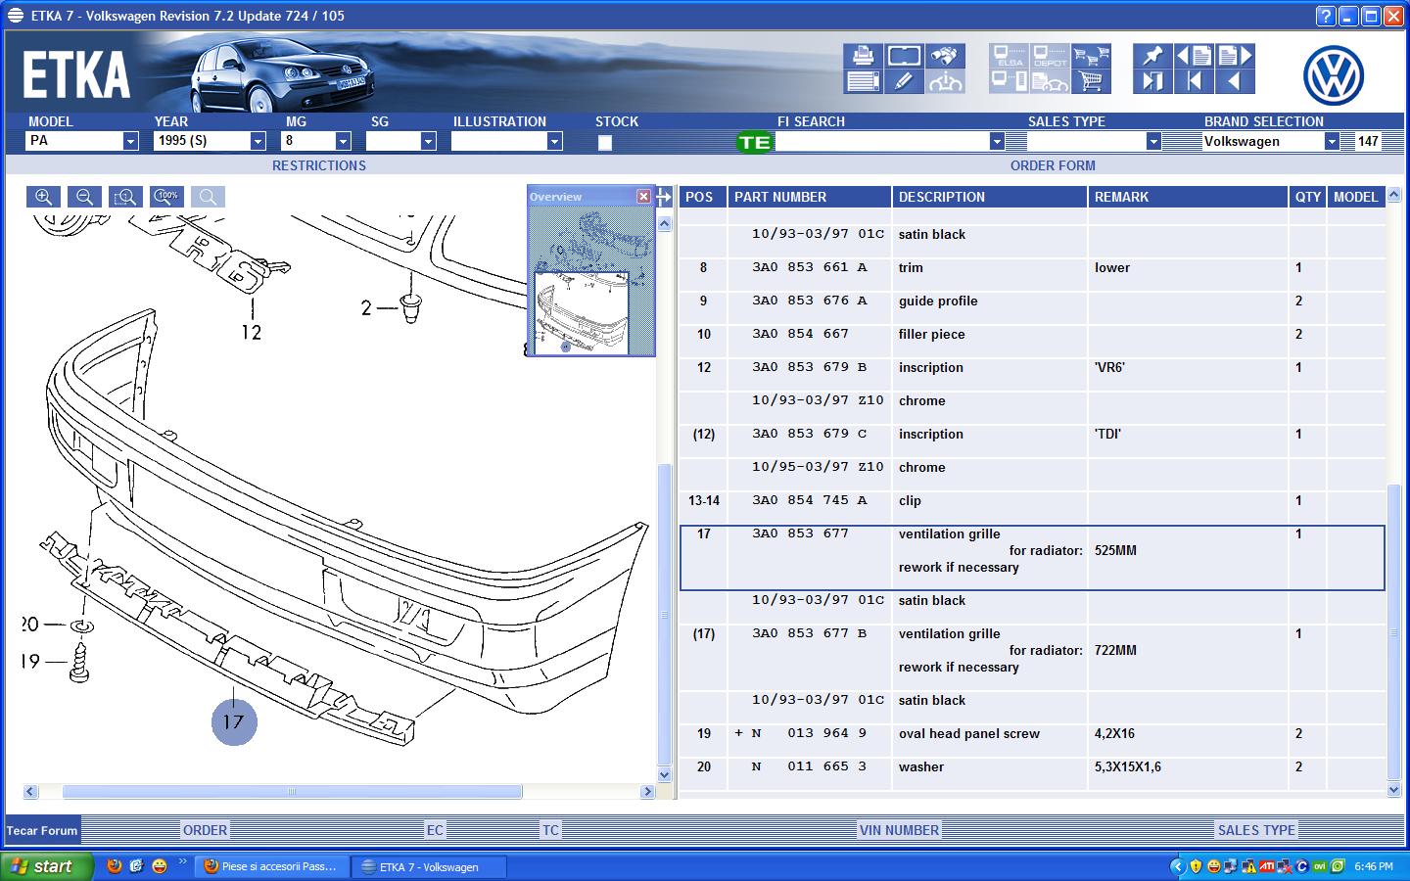The image size is (1410, 881).
Task: Click the printer icon in the toolbar
Action: click(x=864, y=56)
